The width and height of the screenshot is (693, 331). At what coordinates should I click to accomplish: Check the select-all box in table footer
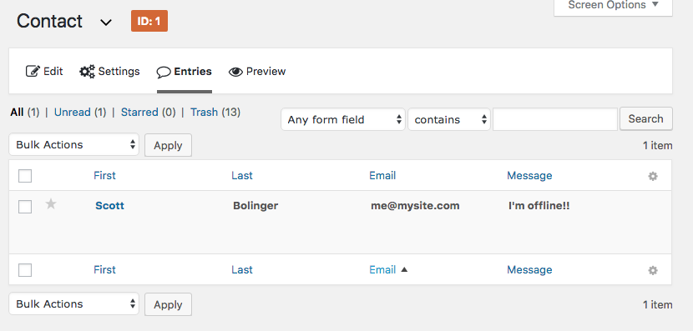[x=25, y=269]
